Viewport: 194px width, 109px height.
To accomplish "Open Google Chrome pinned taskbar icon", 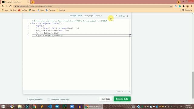I will click(x=35, y=107).
